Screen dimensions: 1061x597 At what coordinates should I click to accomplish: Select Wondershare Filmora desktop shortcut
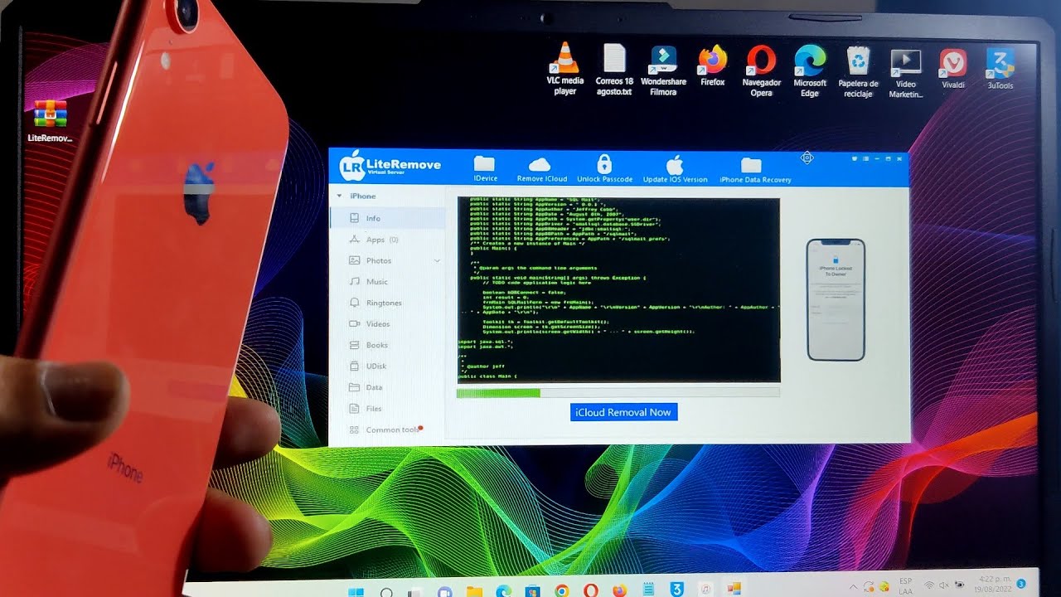[663, 70]
